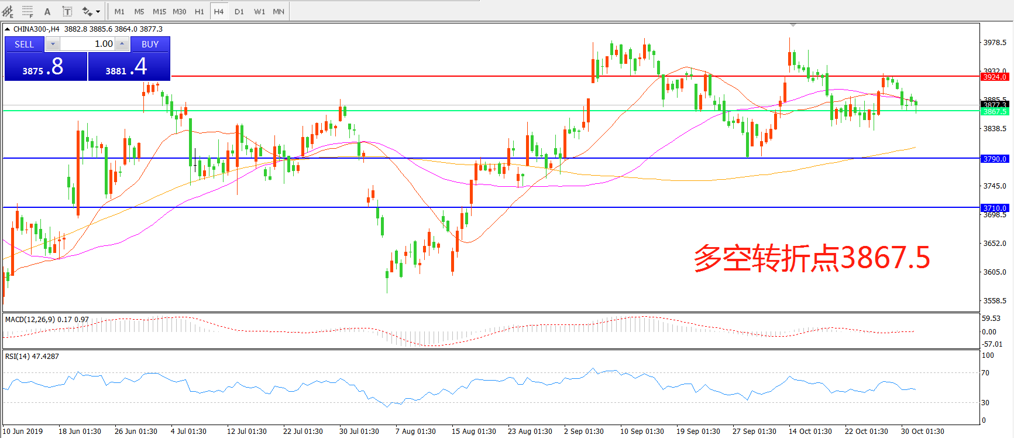Viewport: 1014px width, 438px height.
Task: Click the blue 3790.0 price level label
Action: point(994,159)
